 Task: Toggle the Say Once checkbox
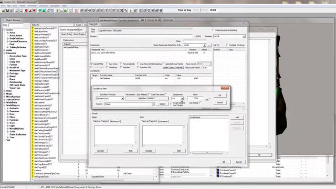tap(107, 64)
